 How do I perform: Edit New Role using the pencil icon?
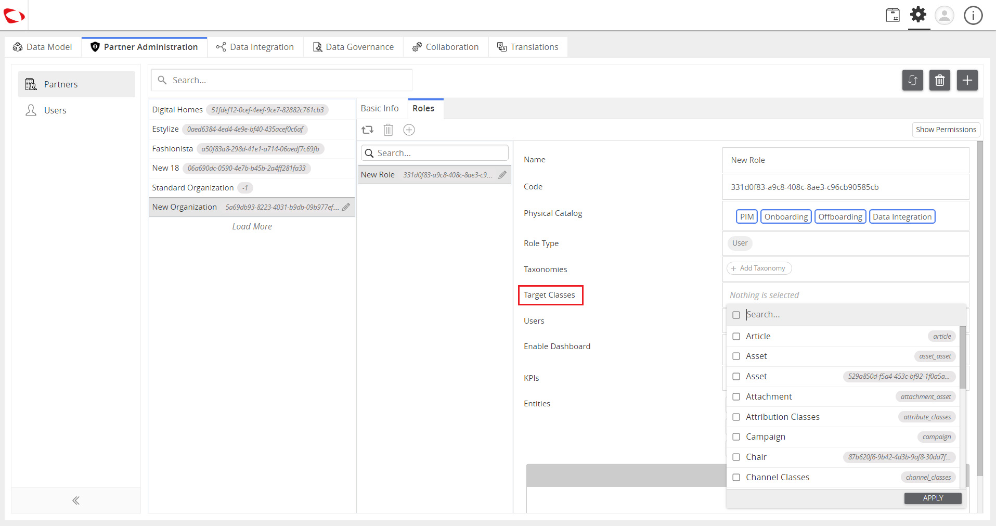click(502, 175)
